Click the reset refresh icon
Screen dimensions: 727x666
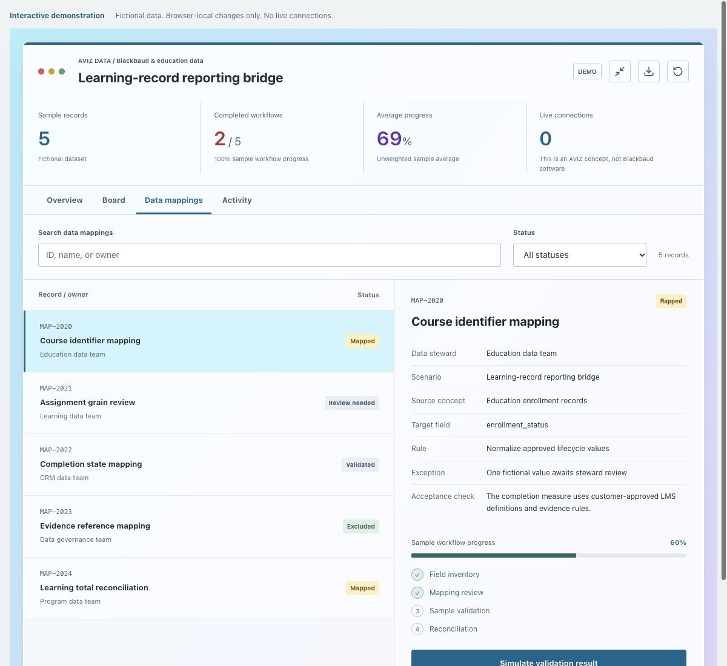(678, 71)
